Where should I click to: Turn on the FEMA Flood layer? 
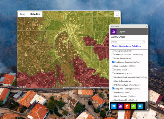click(113, 58)
